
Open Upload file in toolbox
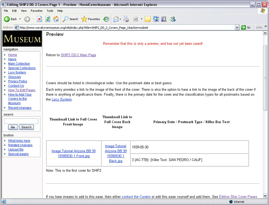pyautogui.click(x=16, y=150)
